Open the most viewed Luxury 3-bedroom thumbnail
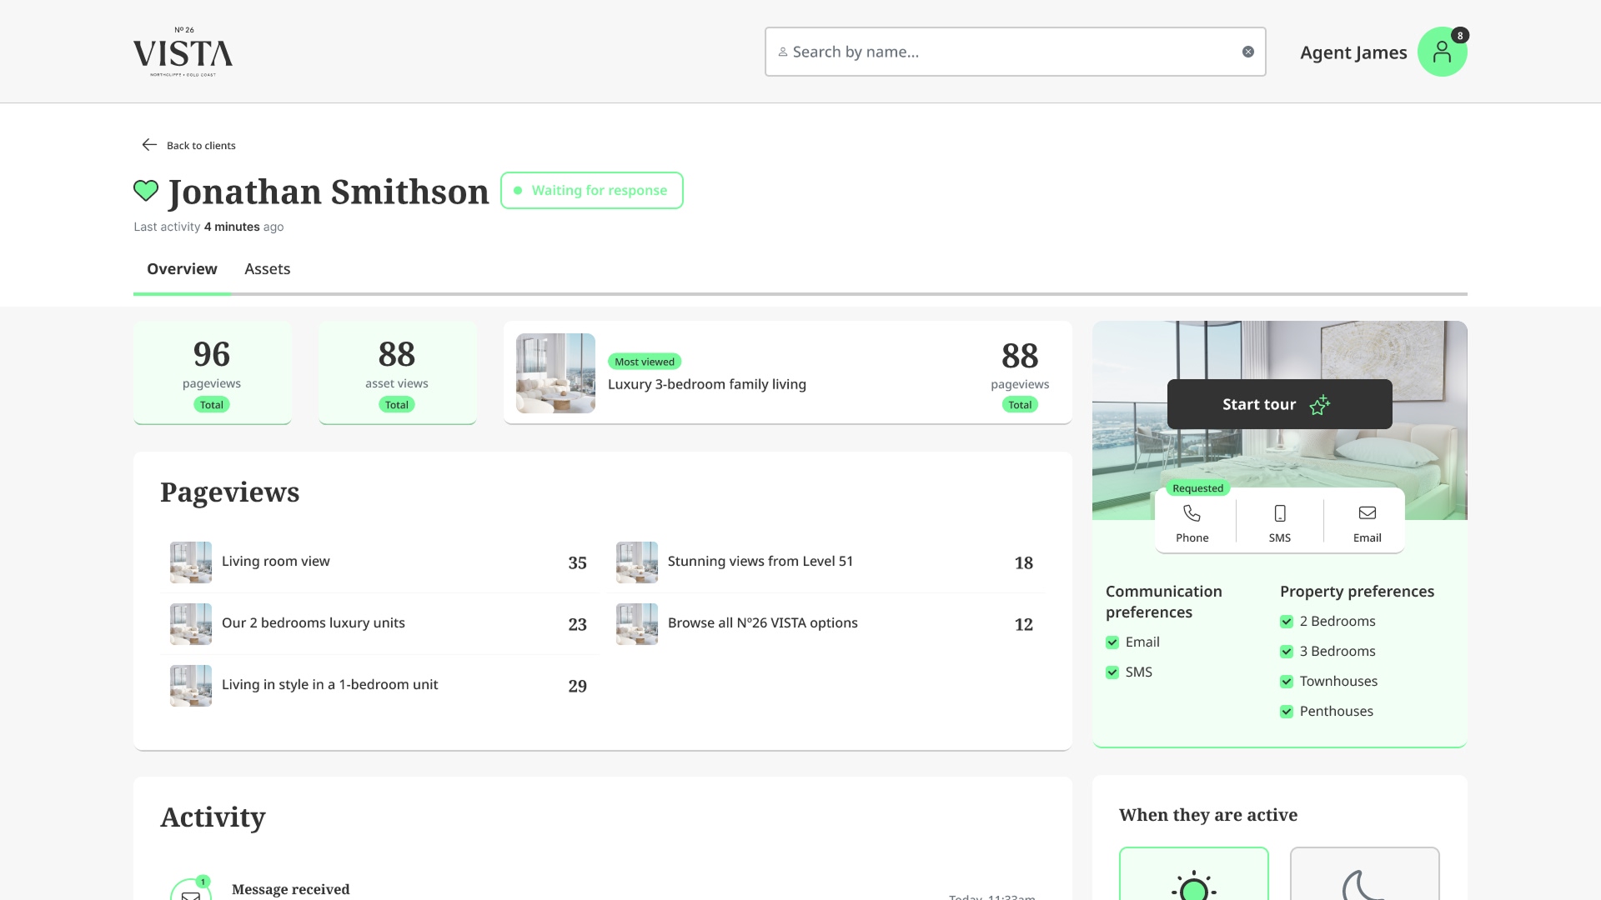Image resolution: width=1601 pixels, height=900 pixels. pos(555,373)
